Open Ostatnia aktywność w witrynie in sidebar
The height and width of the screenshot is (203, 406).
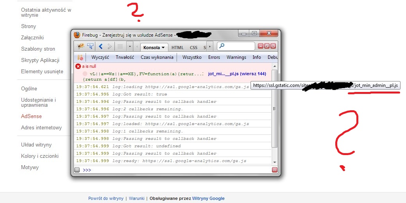point(46,12)
